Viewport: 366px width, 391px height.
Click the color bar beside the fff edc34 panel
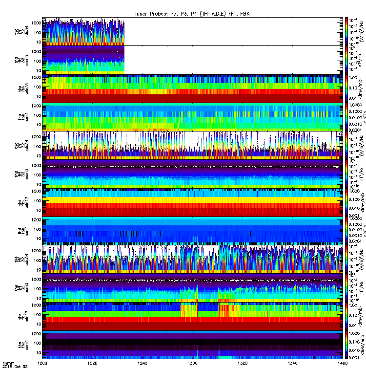[x=346, y=260]
